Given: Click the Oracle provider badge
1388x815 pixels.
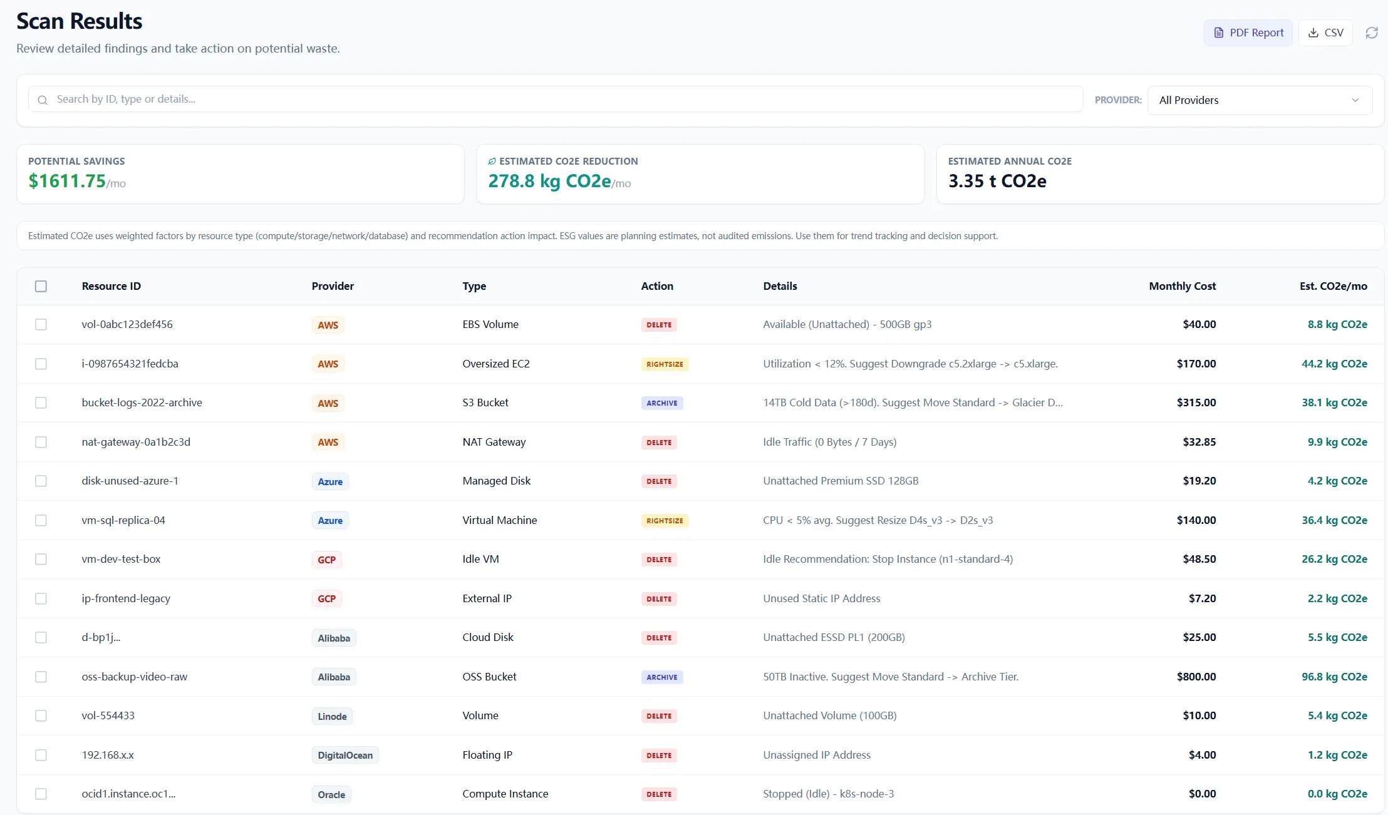Looking at the screenshot, I should [331, 794].
